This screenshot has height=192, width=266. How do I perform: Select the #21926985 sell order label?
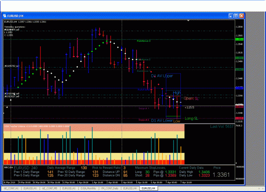pyautogui.click(x=12, y=93)
